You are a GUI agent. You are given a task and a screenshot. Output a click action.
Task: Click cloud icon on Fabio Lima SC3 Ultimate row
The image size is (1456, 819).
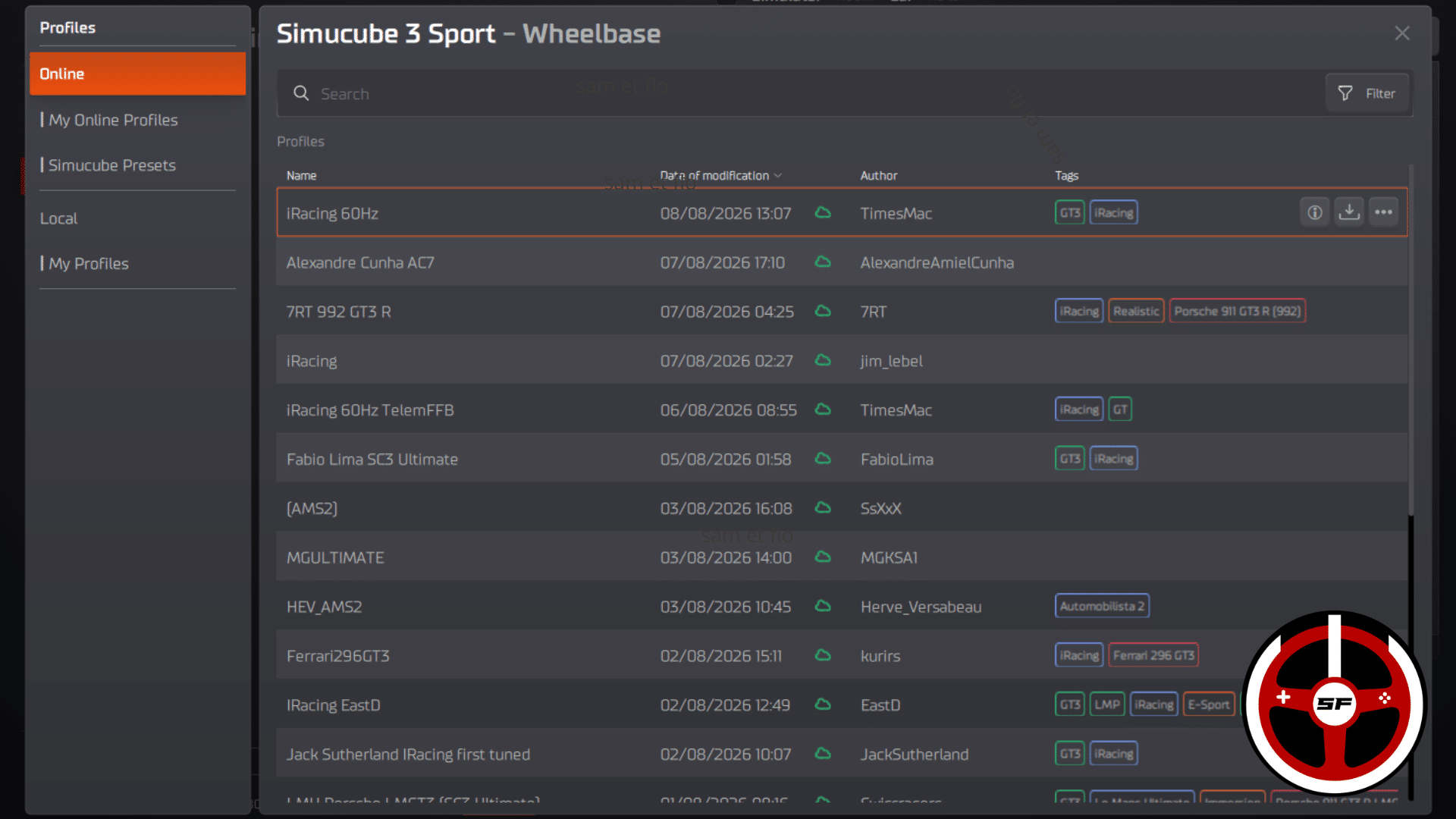[823, 459]
